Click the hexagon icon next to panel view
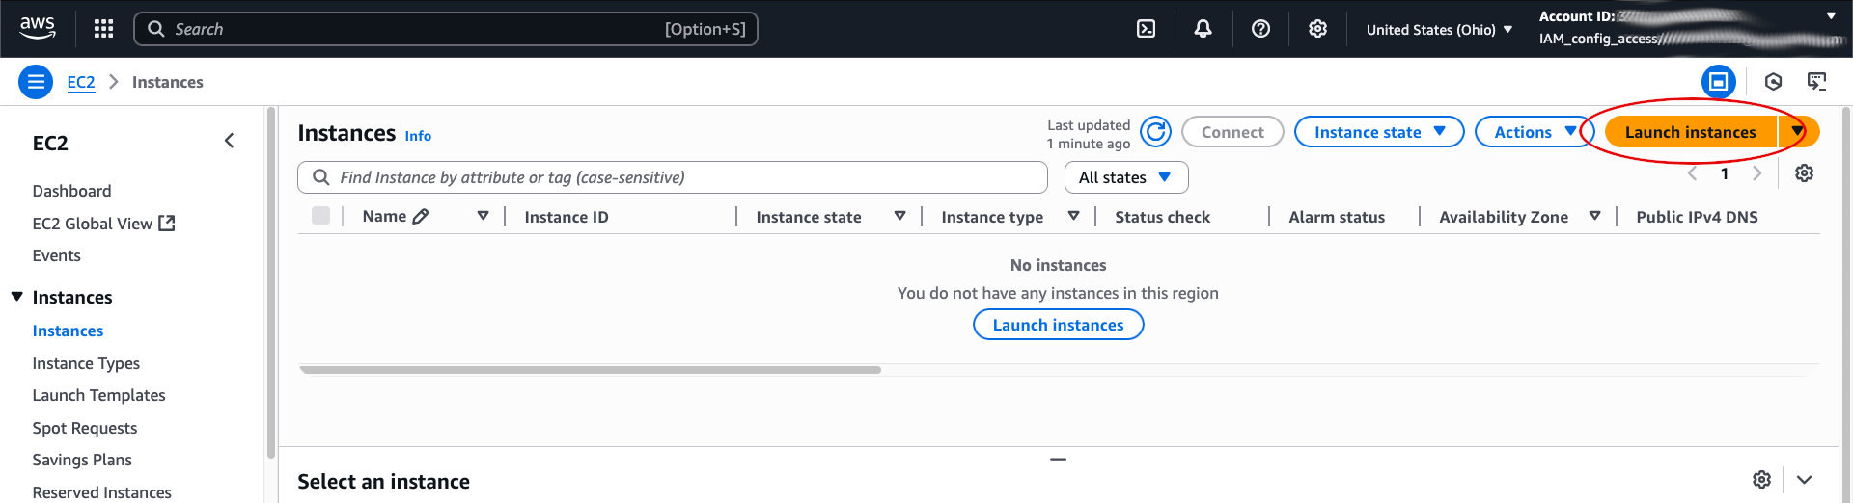Viewport: 1853px width, 503px height. point(1773,82)
